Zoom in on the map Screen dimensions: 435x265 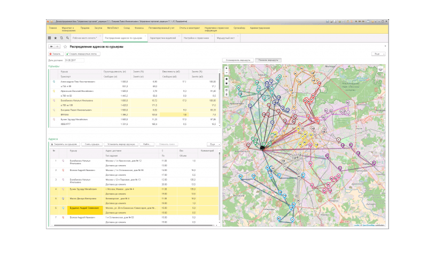[x=227, y=68]
